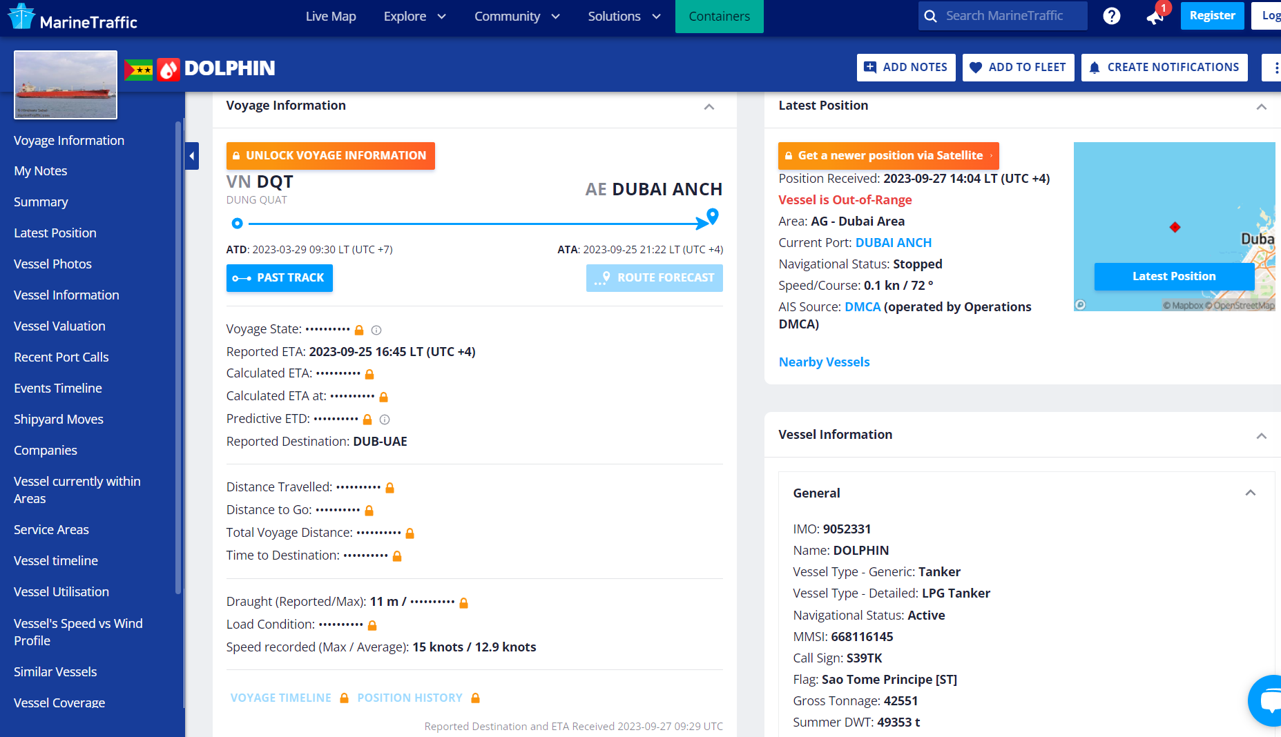This screenshot has width=1281, height=737.
Task: Click the VOYAGE TIMELINE link
Action: coord(281,698)
